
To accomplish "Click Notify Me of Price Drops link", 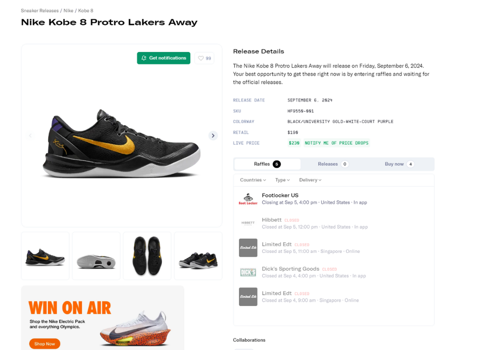I will coord(336,143).
